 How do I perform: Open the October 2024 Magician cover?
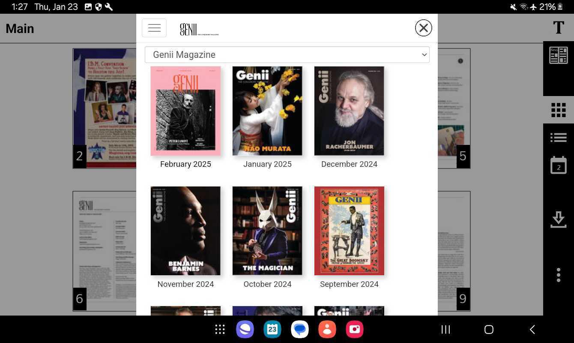click(267, 231)
